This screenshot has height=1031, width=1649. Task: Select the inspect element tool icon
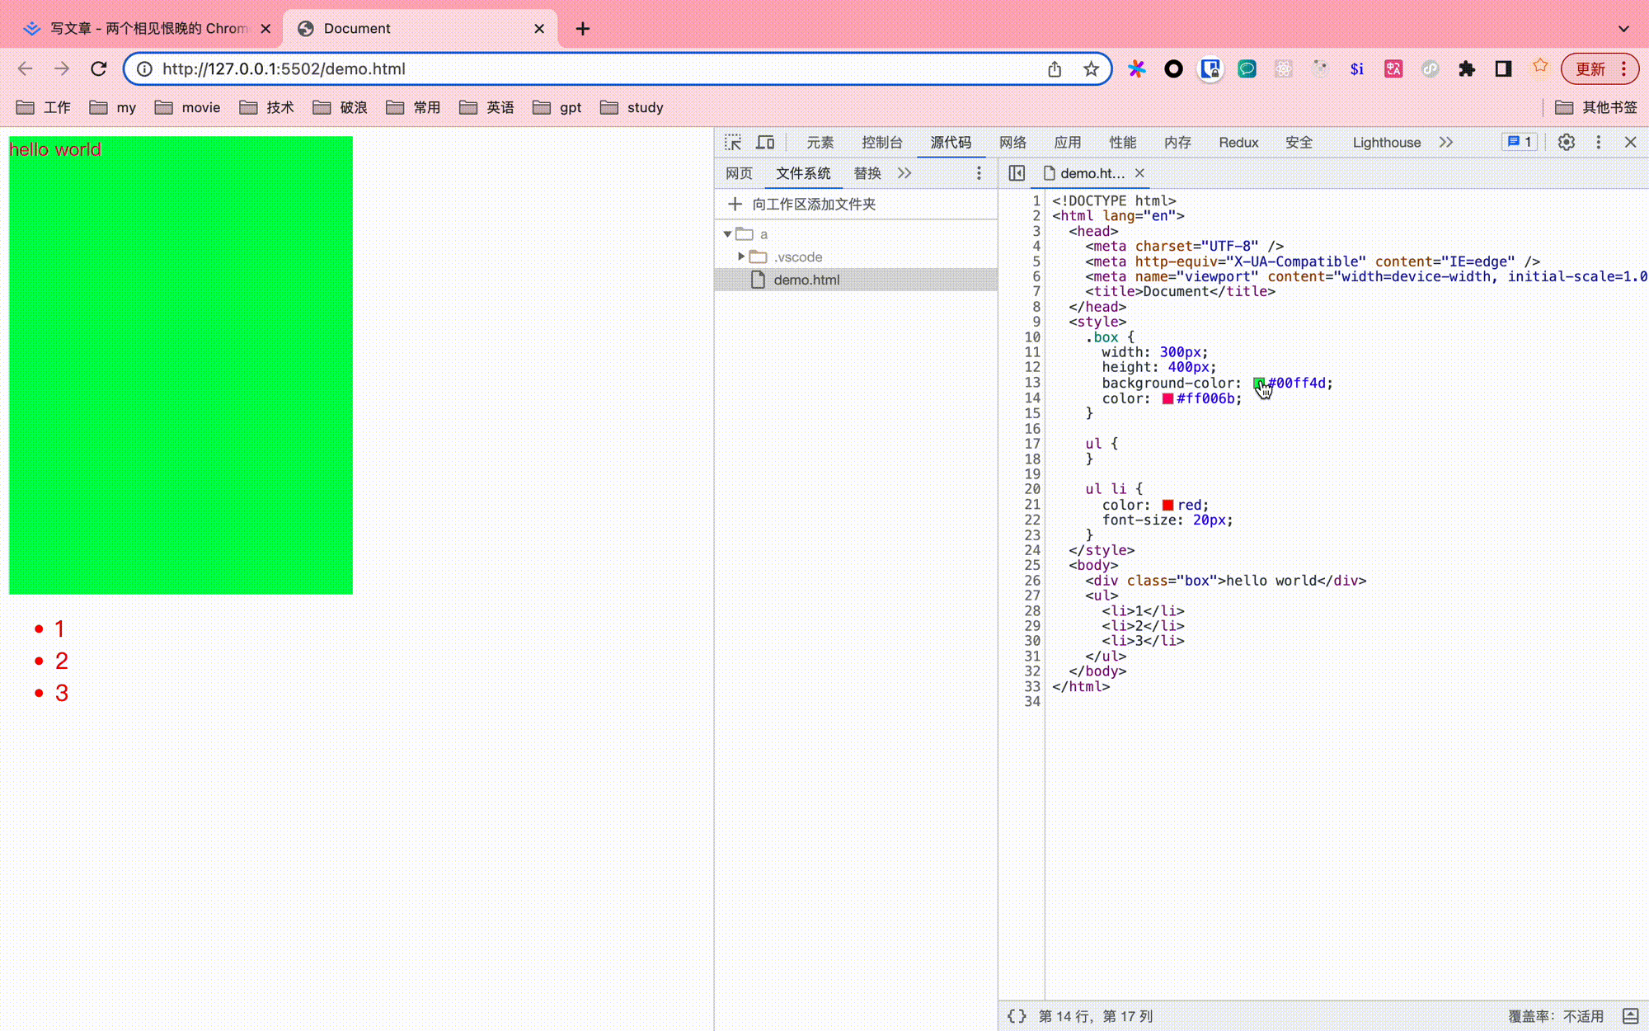point(732,142)
